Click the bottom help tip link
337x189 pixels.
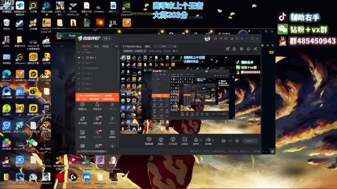(x=94, y=151)
